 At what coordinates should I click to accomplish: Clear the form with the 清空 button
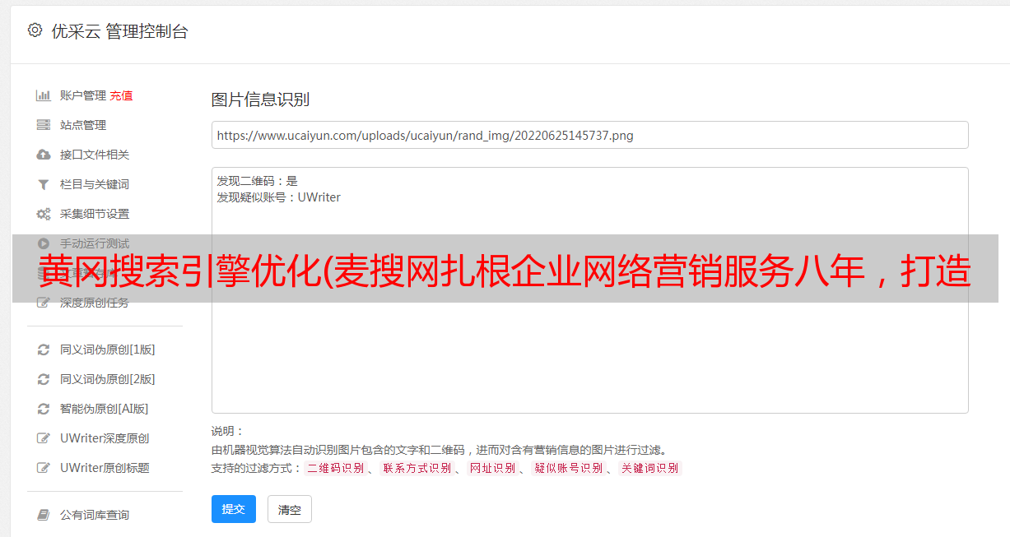pyautogui.click(x=290, y=509)
